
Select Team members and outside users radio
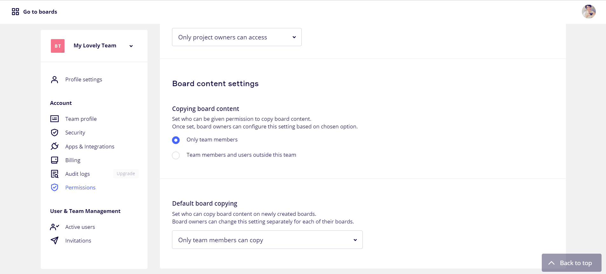pyautogui.click(x=176, y=155)
